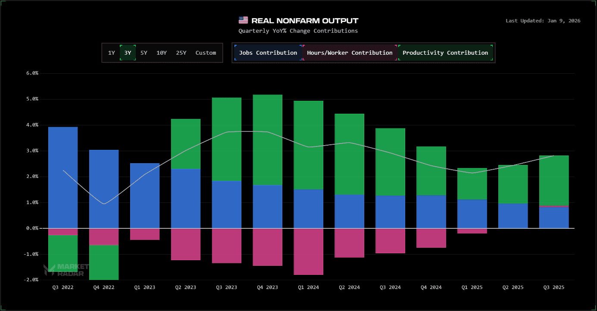Screen dimensions: 597x311
Task: Toggle the Hours/Worker Contribution legend entry
Action: [x=350, y=53]
